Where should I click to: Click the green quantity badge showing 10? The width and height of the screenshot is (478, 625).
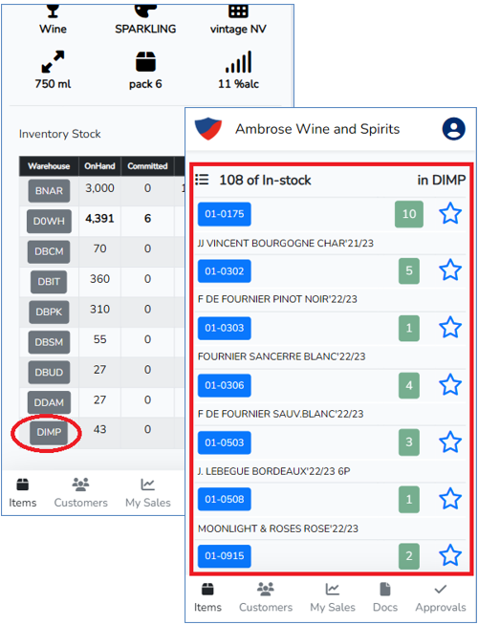click(x=409, y=214)
